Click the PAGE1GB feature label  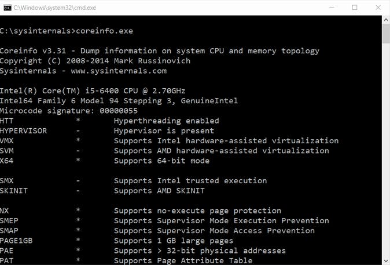click(17, 241)
